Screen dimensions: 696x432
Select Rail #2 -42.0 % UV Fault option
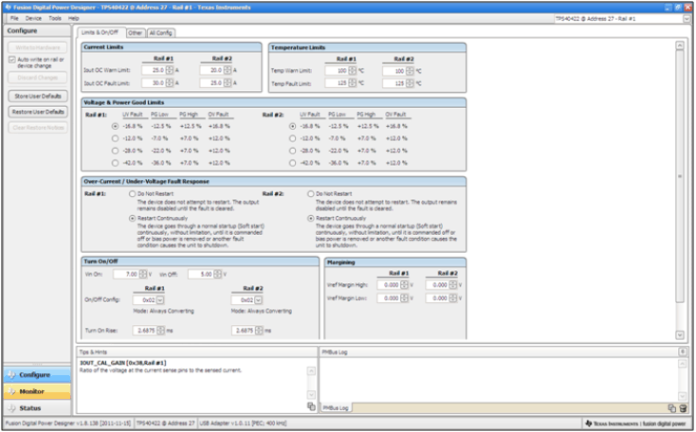pos(292,163)
